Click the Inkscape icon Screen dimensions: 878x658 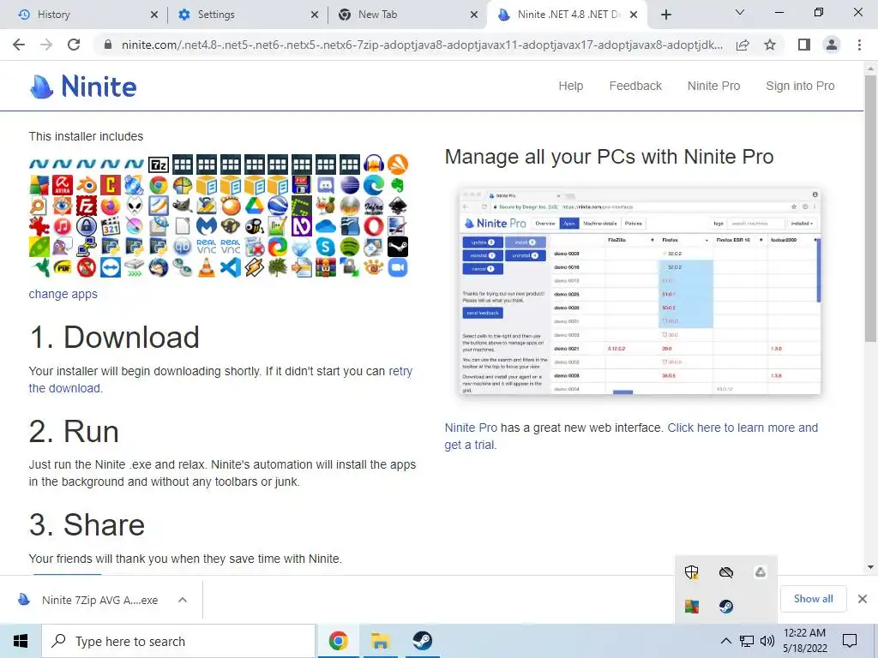point(398,206)
